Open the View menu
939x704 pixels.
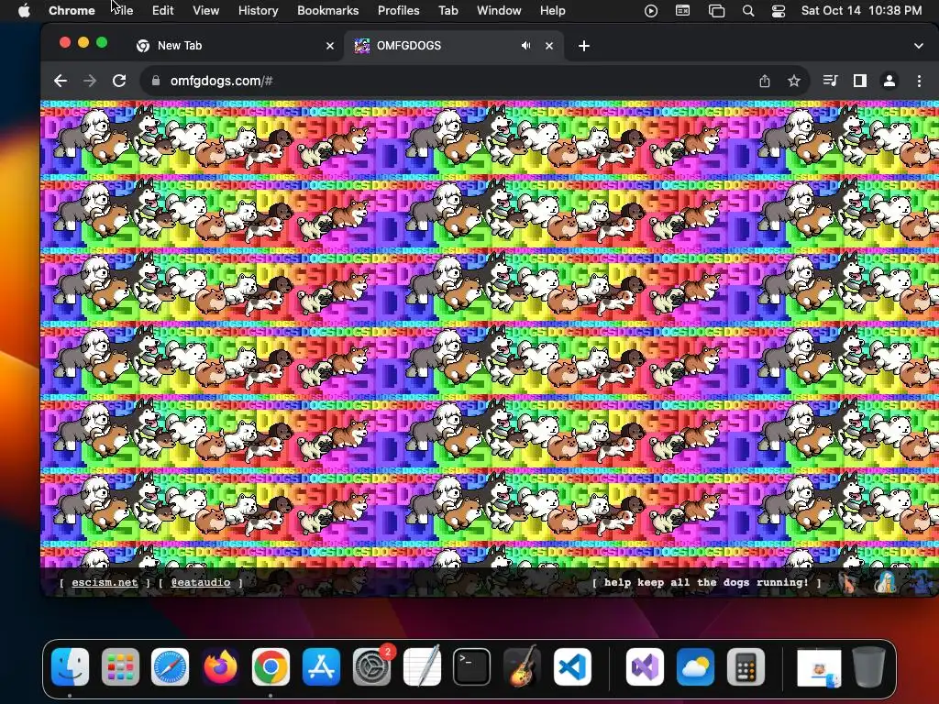(x=205, y=10)
